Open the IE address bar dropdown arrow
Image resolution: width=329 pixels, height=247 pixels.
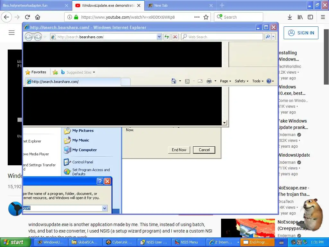159,37
